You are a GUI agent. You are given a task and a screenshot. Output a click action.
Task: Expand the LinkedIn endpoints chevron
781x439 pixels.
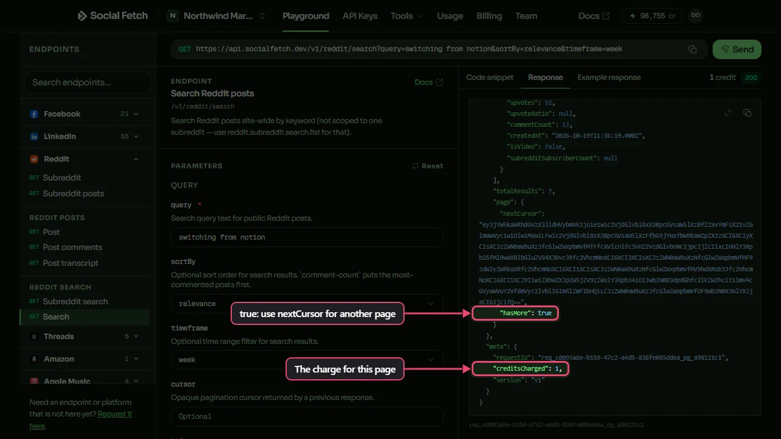[136, 137]
